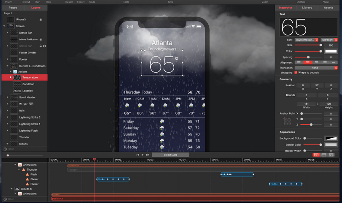
Task: Click the top Animations icon in timeline
Action: pyautogui.click(x=20, y=165)
